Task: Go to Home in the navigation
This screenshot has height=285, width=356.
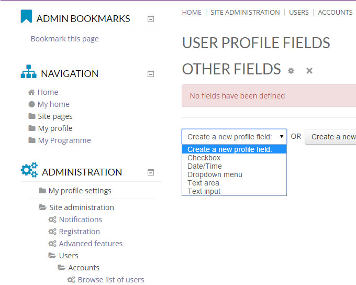Action: point(48,92)
